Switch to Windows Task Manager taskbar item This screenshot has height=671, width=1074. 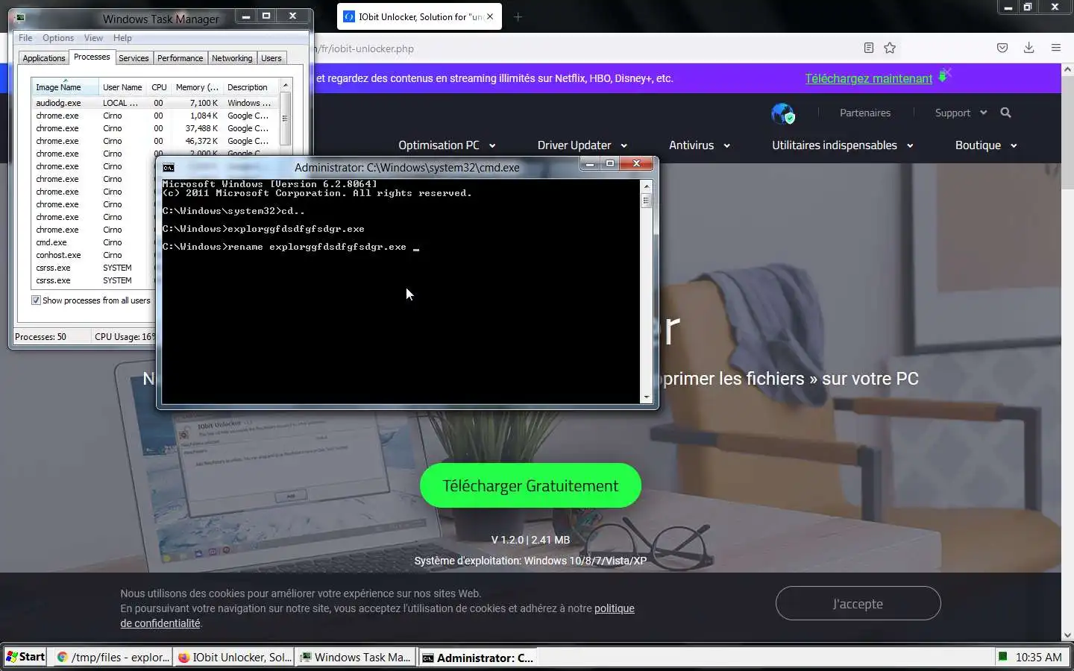point(356,657)
